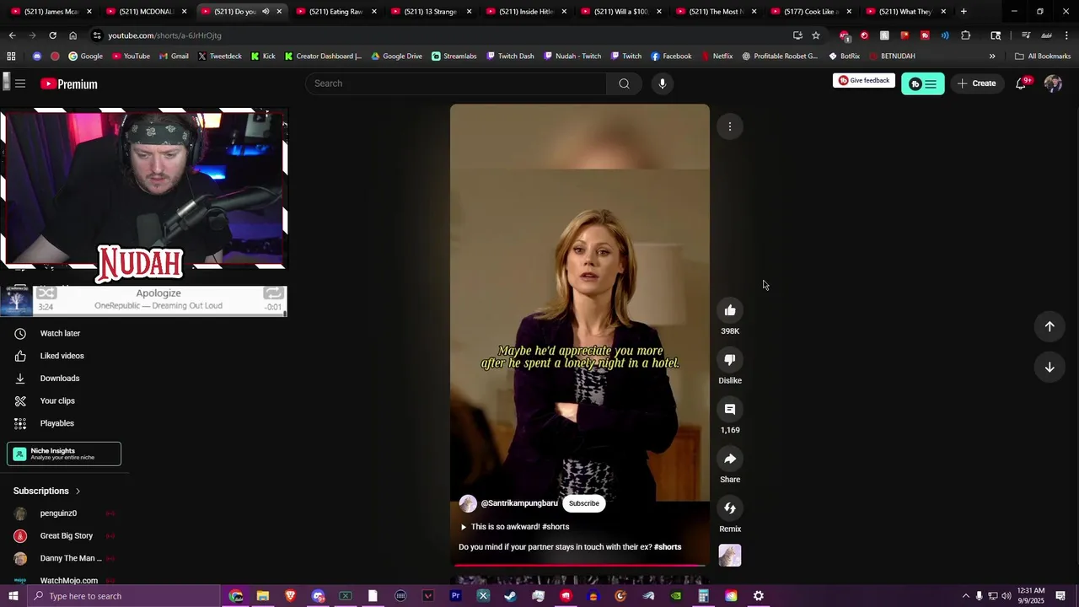Viewport: 1079px width, 607px height.
Task: Open the Danny The Man subscription
Action: 70,558
